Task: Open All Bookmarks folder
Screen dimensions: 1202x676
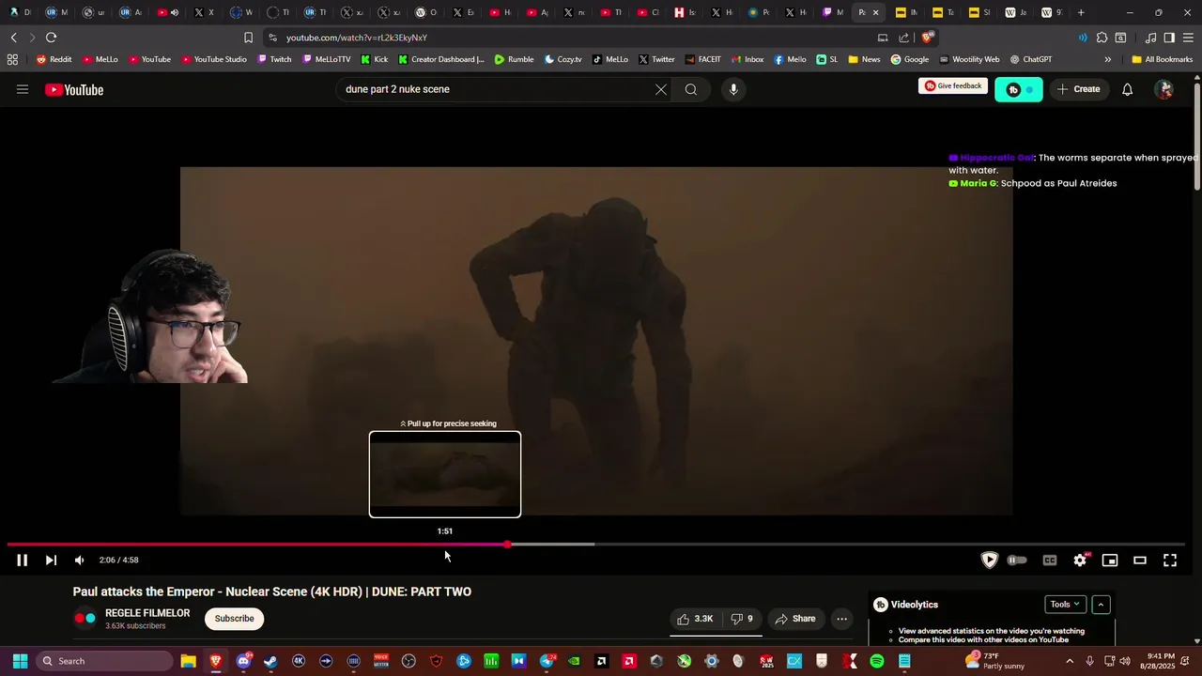Action: click(x=1163, y=59)
